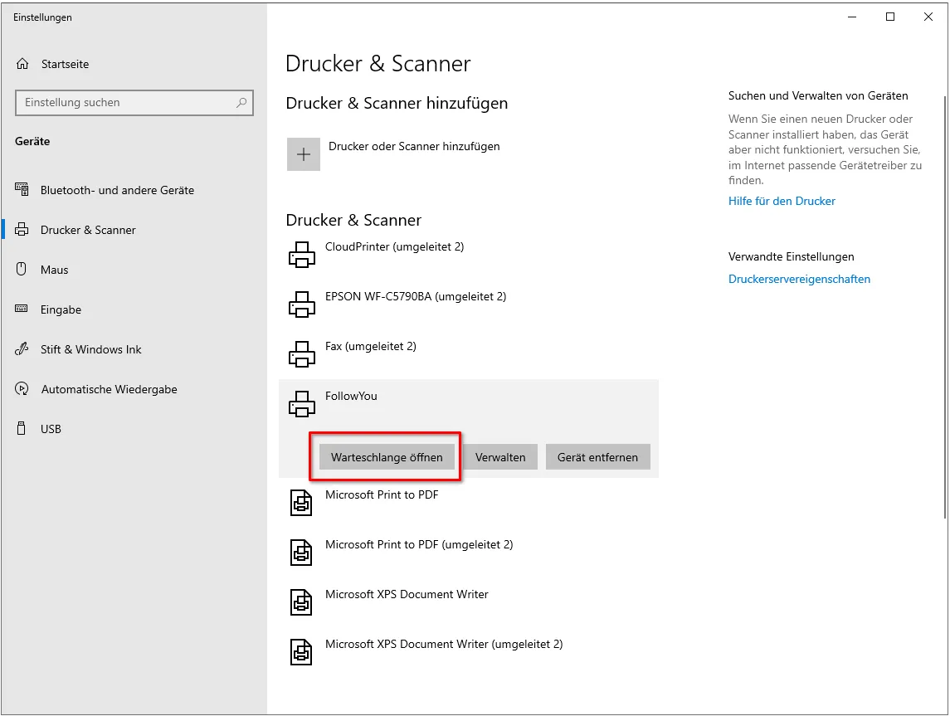950x716 pixels.
Task: Click the plus icon to add a printer
Action: [304, 154]
